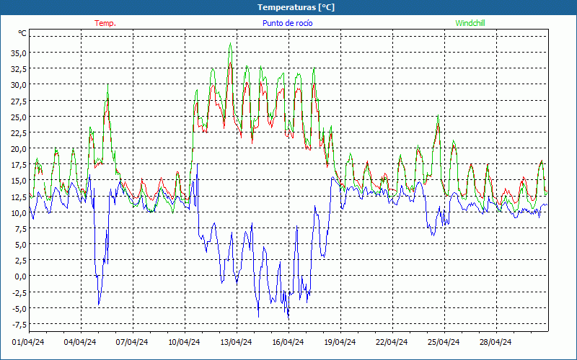Click the 17,5 y-axis value
Image resolution: width=577 pixels, height=360 pixels.
[19, 165]
